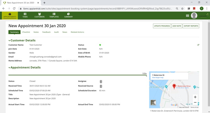Open the Appointments page in the navigation bar

[x=10, y=15]
